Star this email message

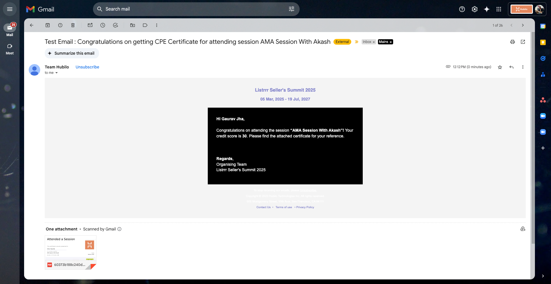[x=500, y=67]
